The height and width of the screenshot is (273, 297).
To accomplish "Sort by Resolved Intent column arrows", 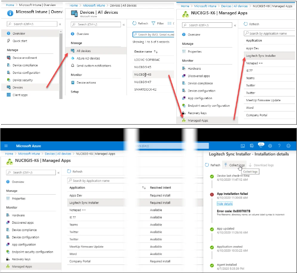I will (x=144, y=188).
